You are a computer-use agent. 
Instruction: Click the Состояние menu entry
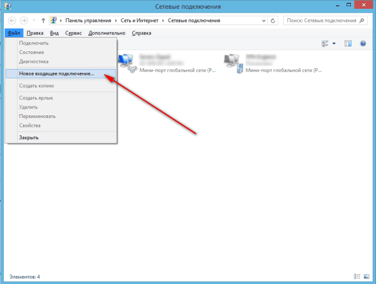61,52
